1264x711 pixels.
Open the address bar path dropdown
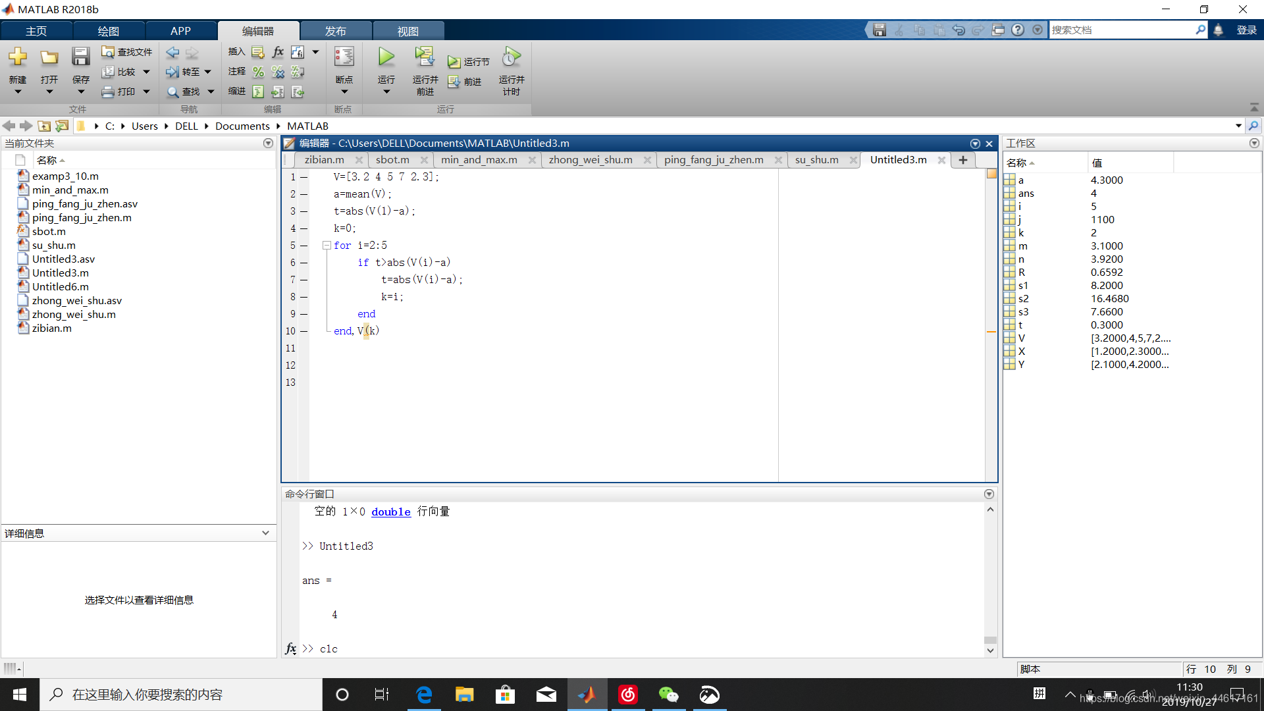point(1238,126)
